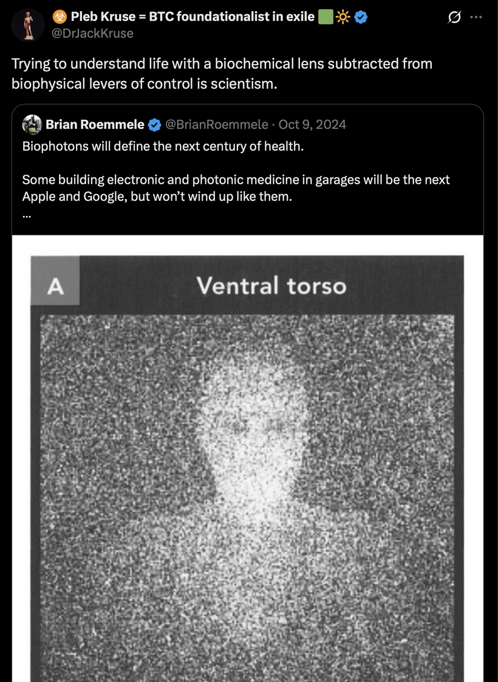Click the 'A' panel label in image
Viewport: 498px width, 682px height.
coord(55,287)
